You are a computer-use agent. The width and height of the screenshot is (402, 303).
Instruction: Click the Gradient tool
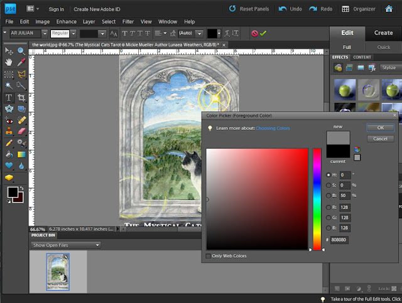[21, 154]
